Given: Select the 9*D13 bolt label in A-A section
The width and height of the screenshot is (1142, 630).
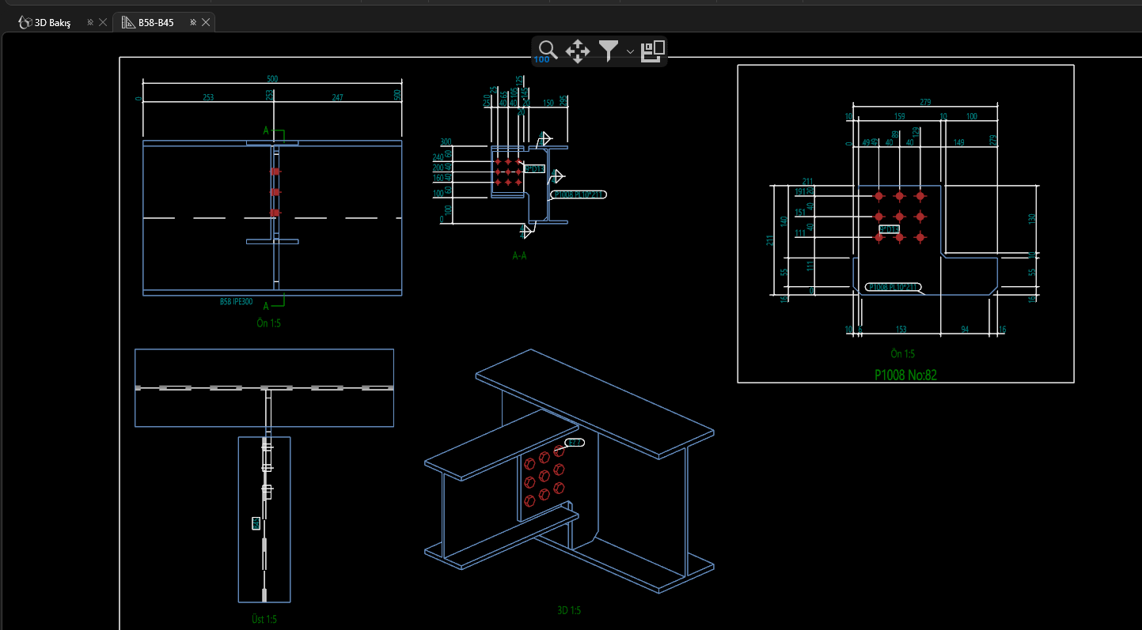Looking at the screenshot, I should pos(535,168).
